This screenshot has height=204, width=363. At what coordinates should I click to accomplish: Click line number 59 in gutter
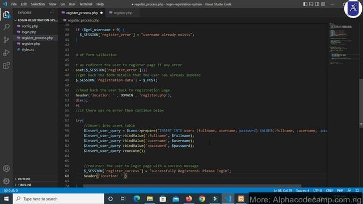tap(67, 131)
